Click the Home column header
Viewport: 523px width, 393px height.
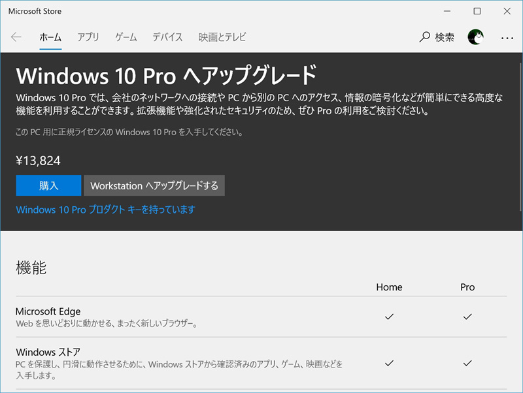[389, 287]
